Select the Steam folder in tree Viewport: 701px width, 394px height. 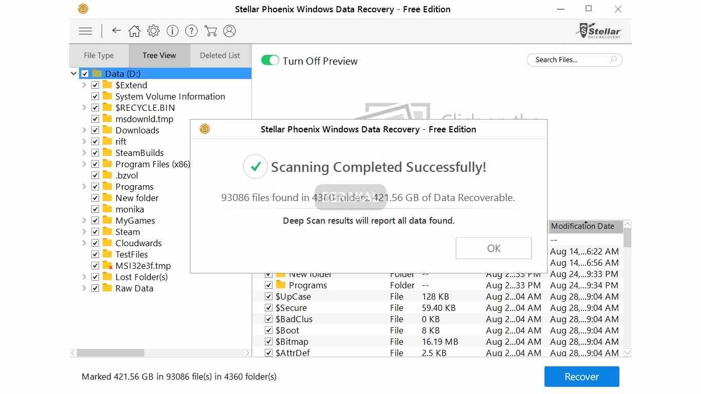coord(128,232)
